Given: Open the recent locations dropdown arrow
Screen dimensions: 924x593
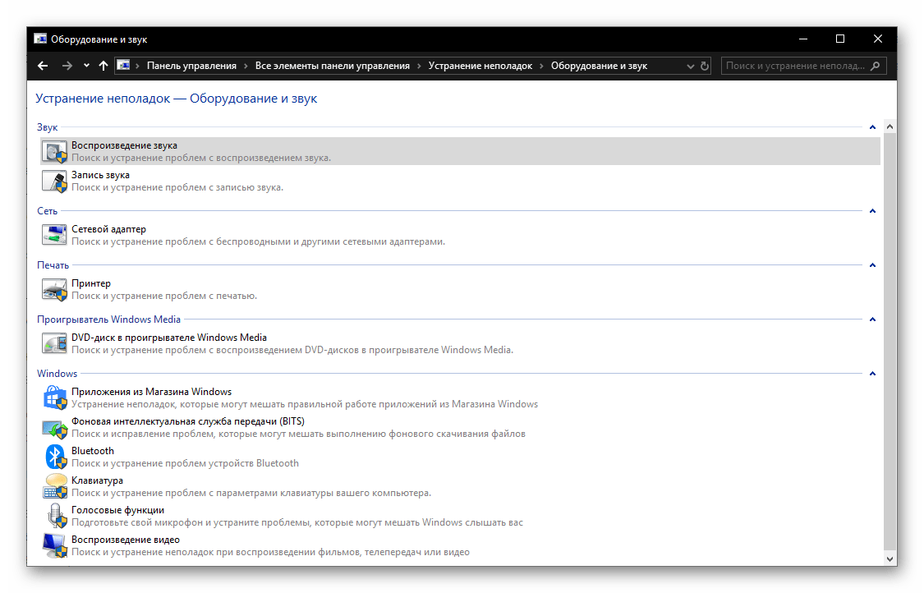Looking at the screenshot, I should click(x=86, y=66).
